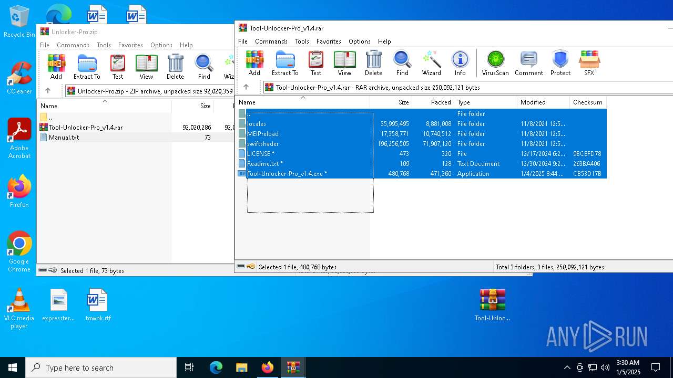Image resolution: width=673 pixels, height=378 pixels.
Task: Open volume control in system tray
Action: click(x=605, y=367)
